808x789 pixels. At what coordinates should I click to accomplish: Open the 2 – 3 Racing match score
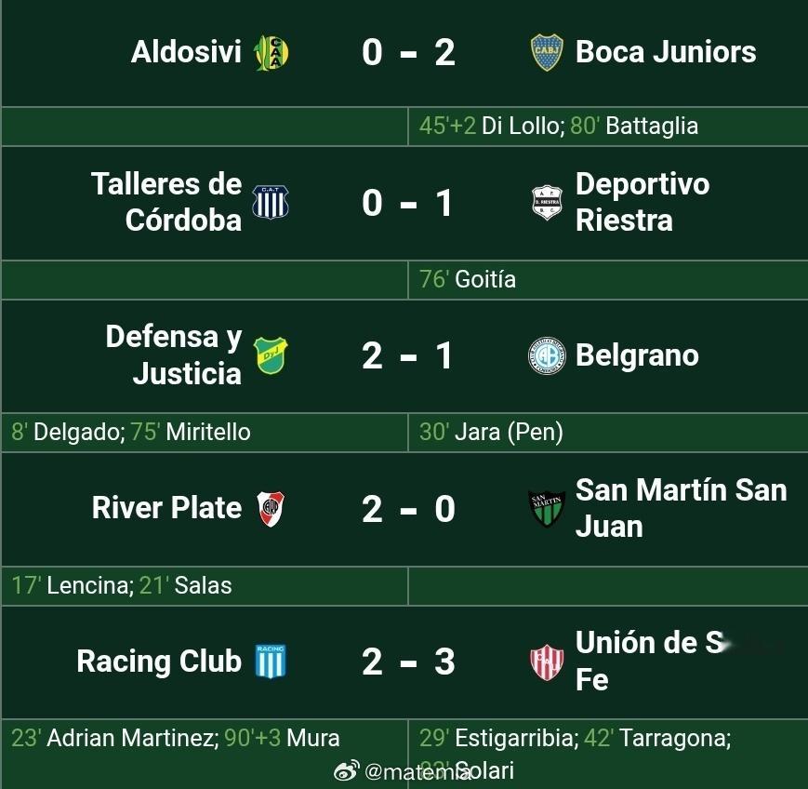pyautogui.click(x=408, y=662)
